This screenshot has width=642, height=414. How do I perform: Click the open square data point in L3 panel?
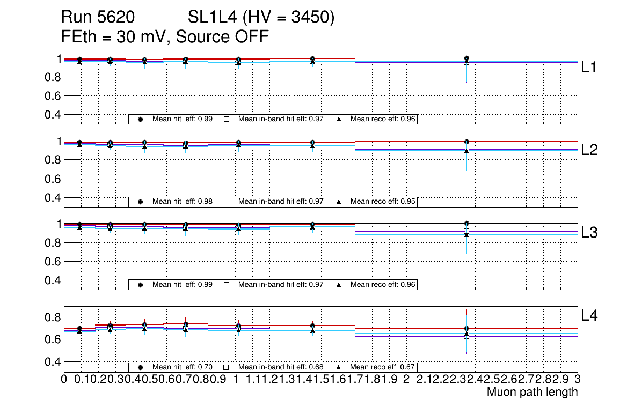coord(466,231)
